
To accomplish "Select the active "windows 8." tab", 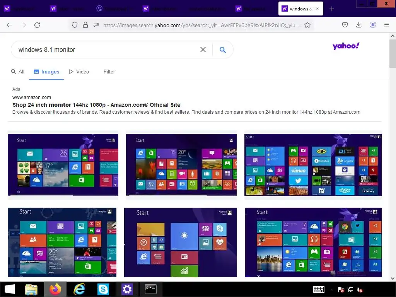I will click(300, 9).
